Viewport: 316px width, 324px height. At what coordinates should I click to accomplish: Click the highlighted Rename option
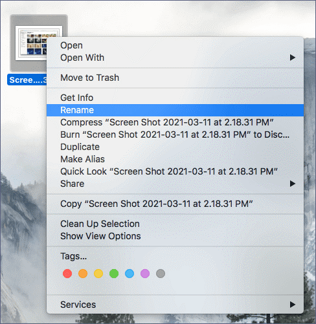pyautogui.click(x=175, y=110)
